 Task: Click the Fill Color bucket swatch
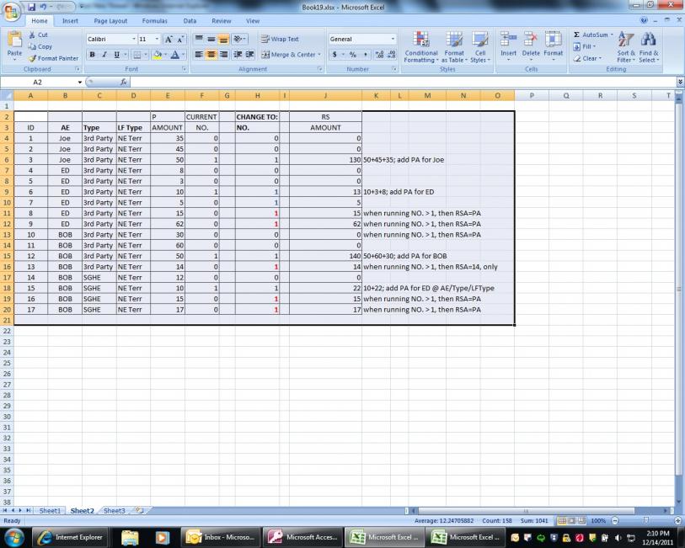point(158,54)
